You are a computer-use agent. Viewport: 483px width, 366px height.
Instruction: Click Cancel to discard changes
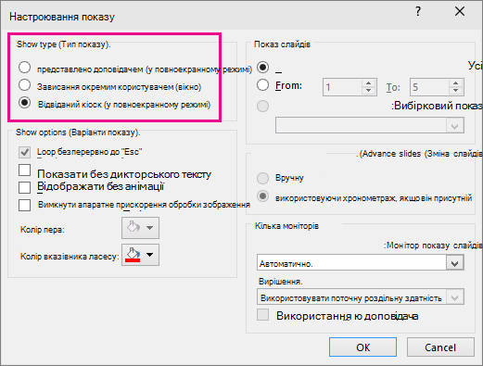(440, 347)
